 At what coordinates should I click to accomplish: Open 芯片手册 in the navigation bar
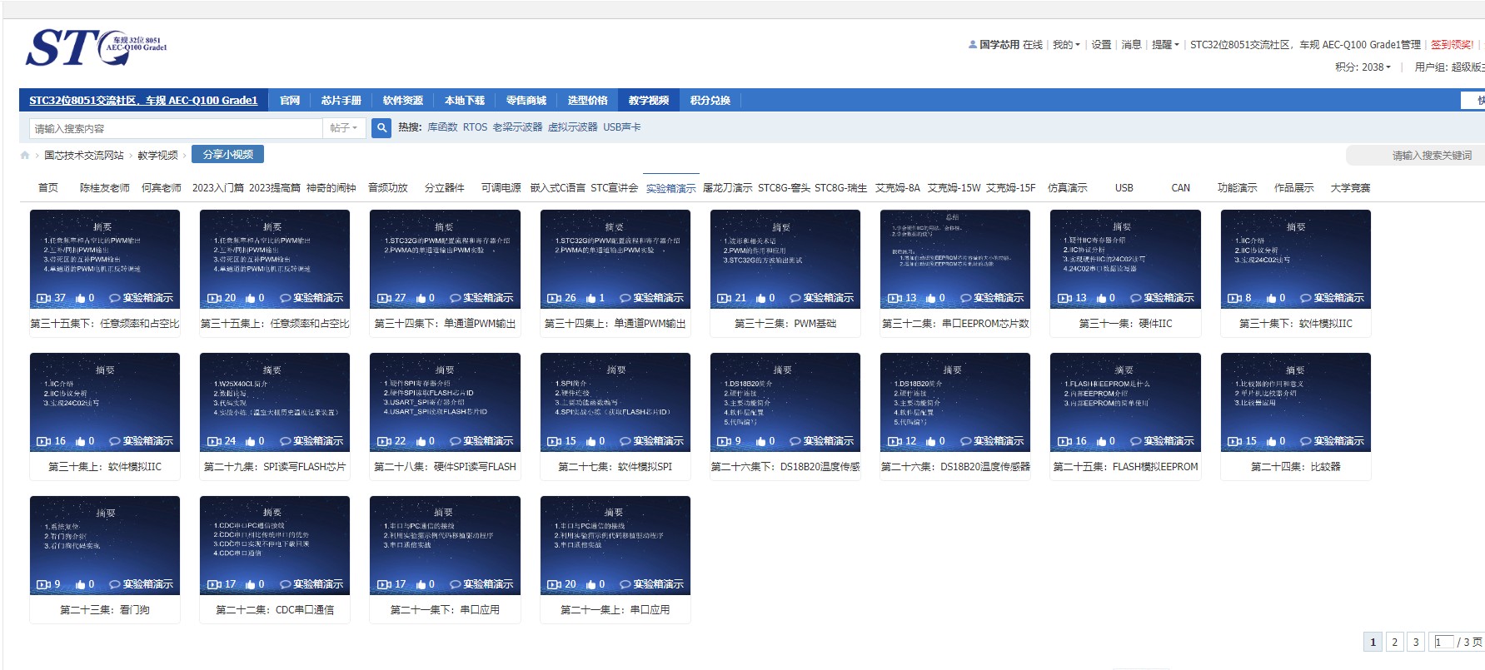coord(341,101)
